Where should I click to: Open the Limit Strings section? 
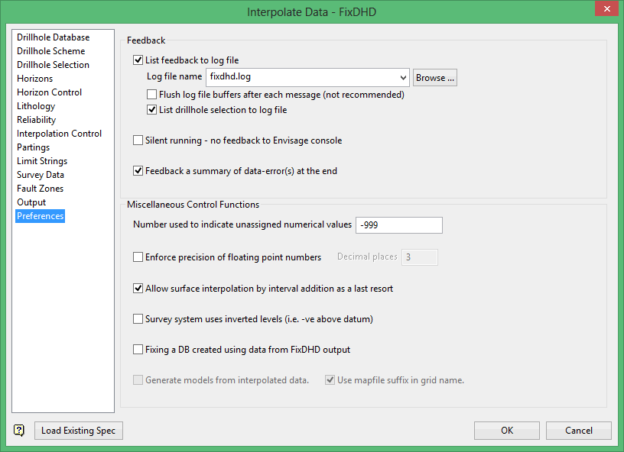(42, 161)
